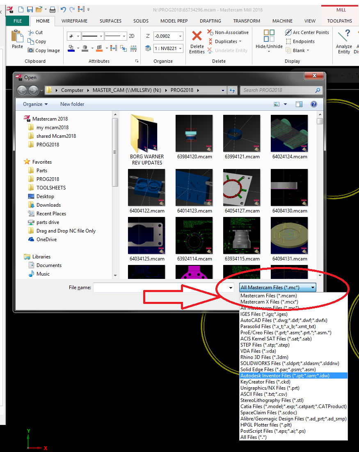Viewport: 359px width, 452px height.
Task: Click the Delete Entities red X icon
Action: [197, 36]
